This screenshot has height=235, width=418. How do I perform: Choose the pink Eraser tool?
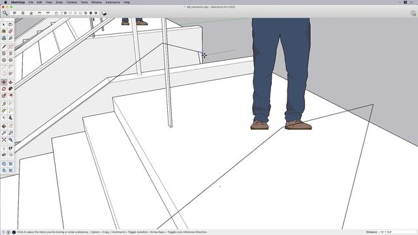coord(10,31)
